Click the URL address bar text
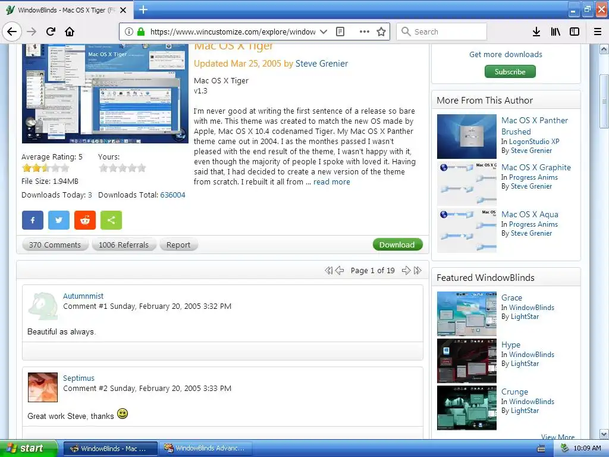609x457 pixels. click(x=233, y=32)
